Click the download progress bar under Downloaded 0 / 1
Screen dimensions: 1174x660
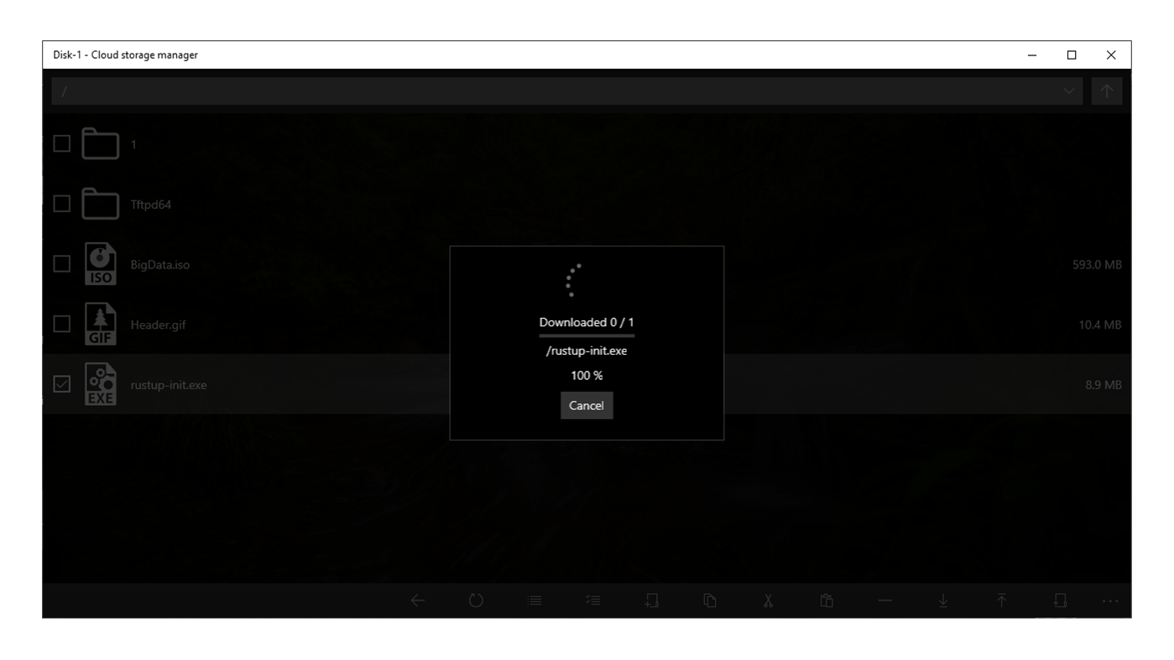587,335
